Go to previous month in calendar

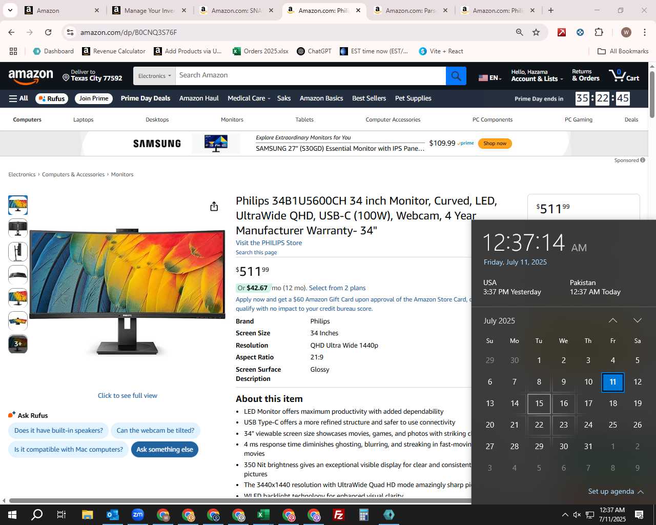coord(612,320)
